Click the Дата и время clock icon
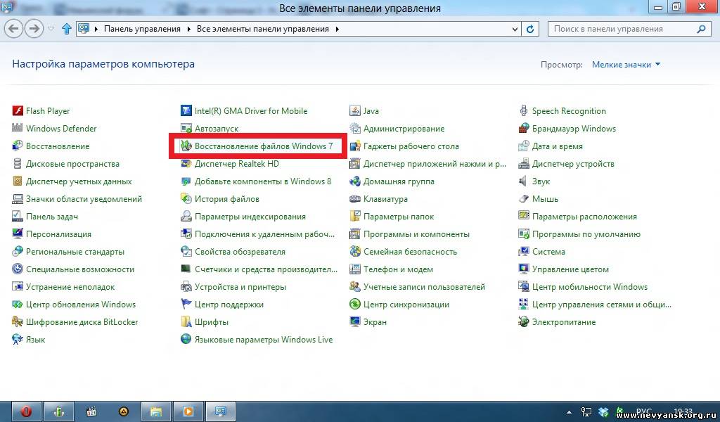 pos(523,146)
